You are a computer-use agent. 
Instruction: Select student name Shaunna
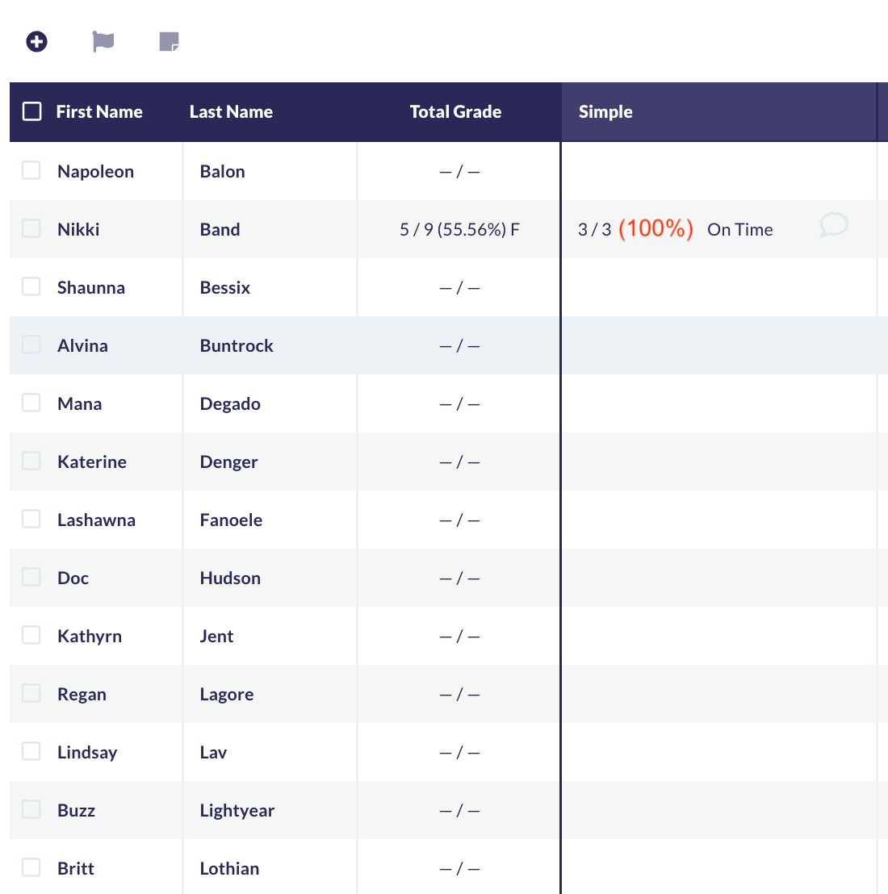tap(91, 288)
